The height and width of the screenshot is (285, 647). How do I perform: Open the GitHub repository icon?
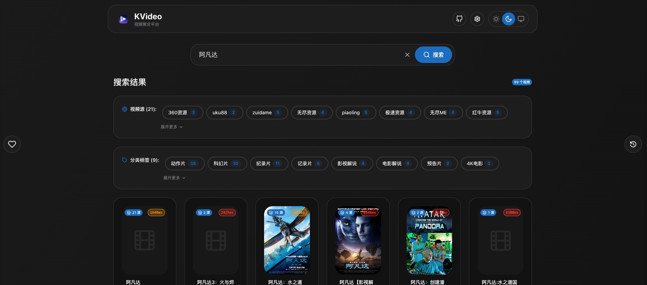click(x=459, y=19)
